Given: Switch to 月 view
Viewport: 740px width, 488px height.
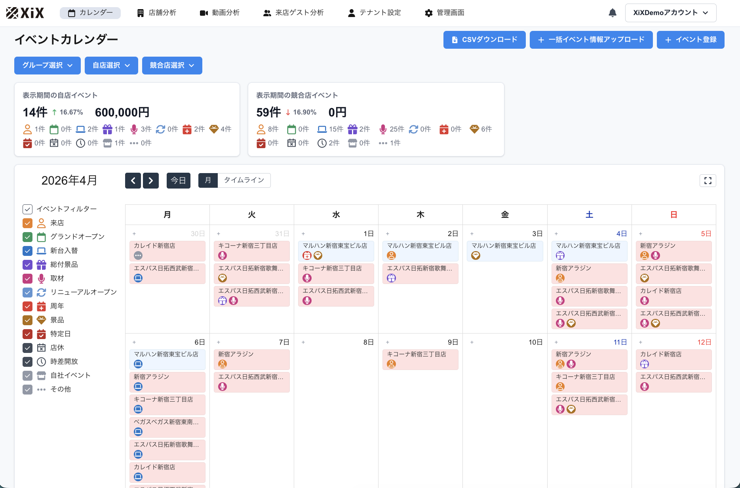Looking at the screenshot, I should click(208, 180).
